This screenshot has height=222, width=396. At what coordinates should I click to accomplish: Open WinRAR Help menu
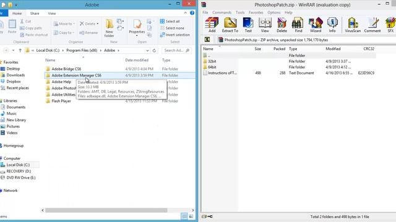click(x=288, y=12)
